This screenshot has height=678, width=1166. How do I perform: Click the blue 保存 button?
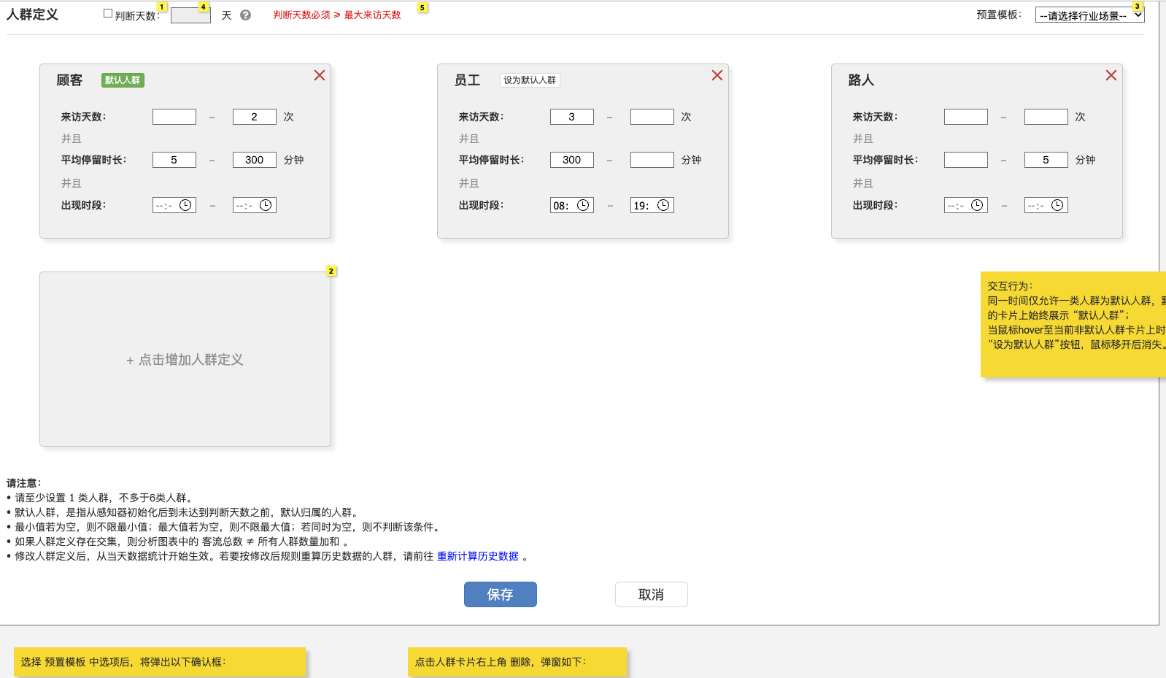501,594
